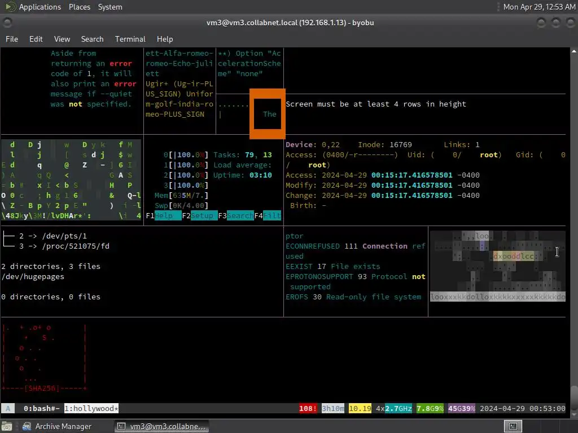Viewport: 578px width, 433px height.
Task: Click the Mem usage bar in htop
Action: coord(181,196)
